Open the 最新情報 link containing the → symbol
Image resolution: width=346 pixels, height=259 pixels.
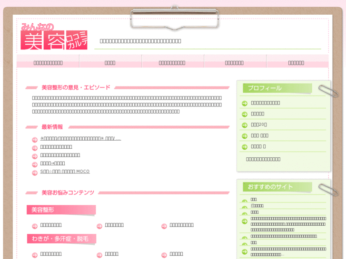point(52,163)
